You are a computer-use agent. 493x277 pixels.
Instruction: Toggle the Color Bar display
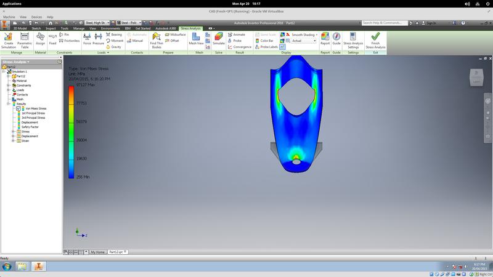point(266,41)
